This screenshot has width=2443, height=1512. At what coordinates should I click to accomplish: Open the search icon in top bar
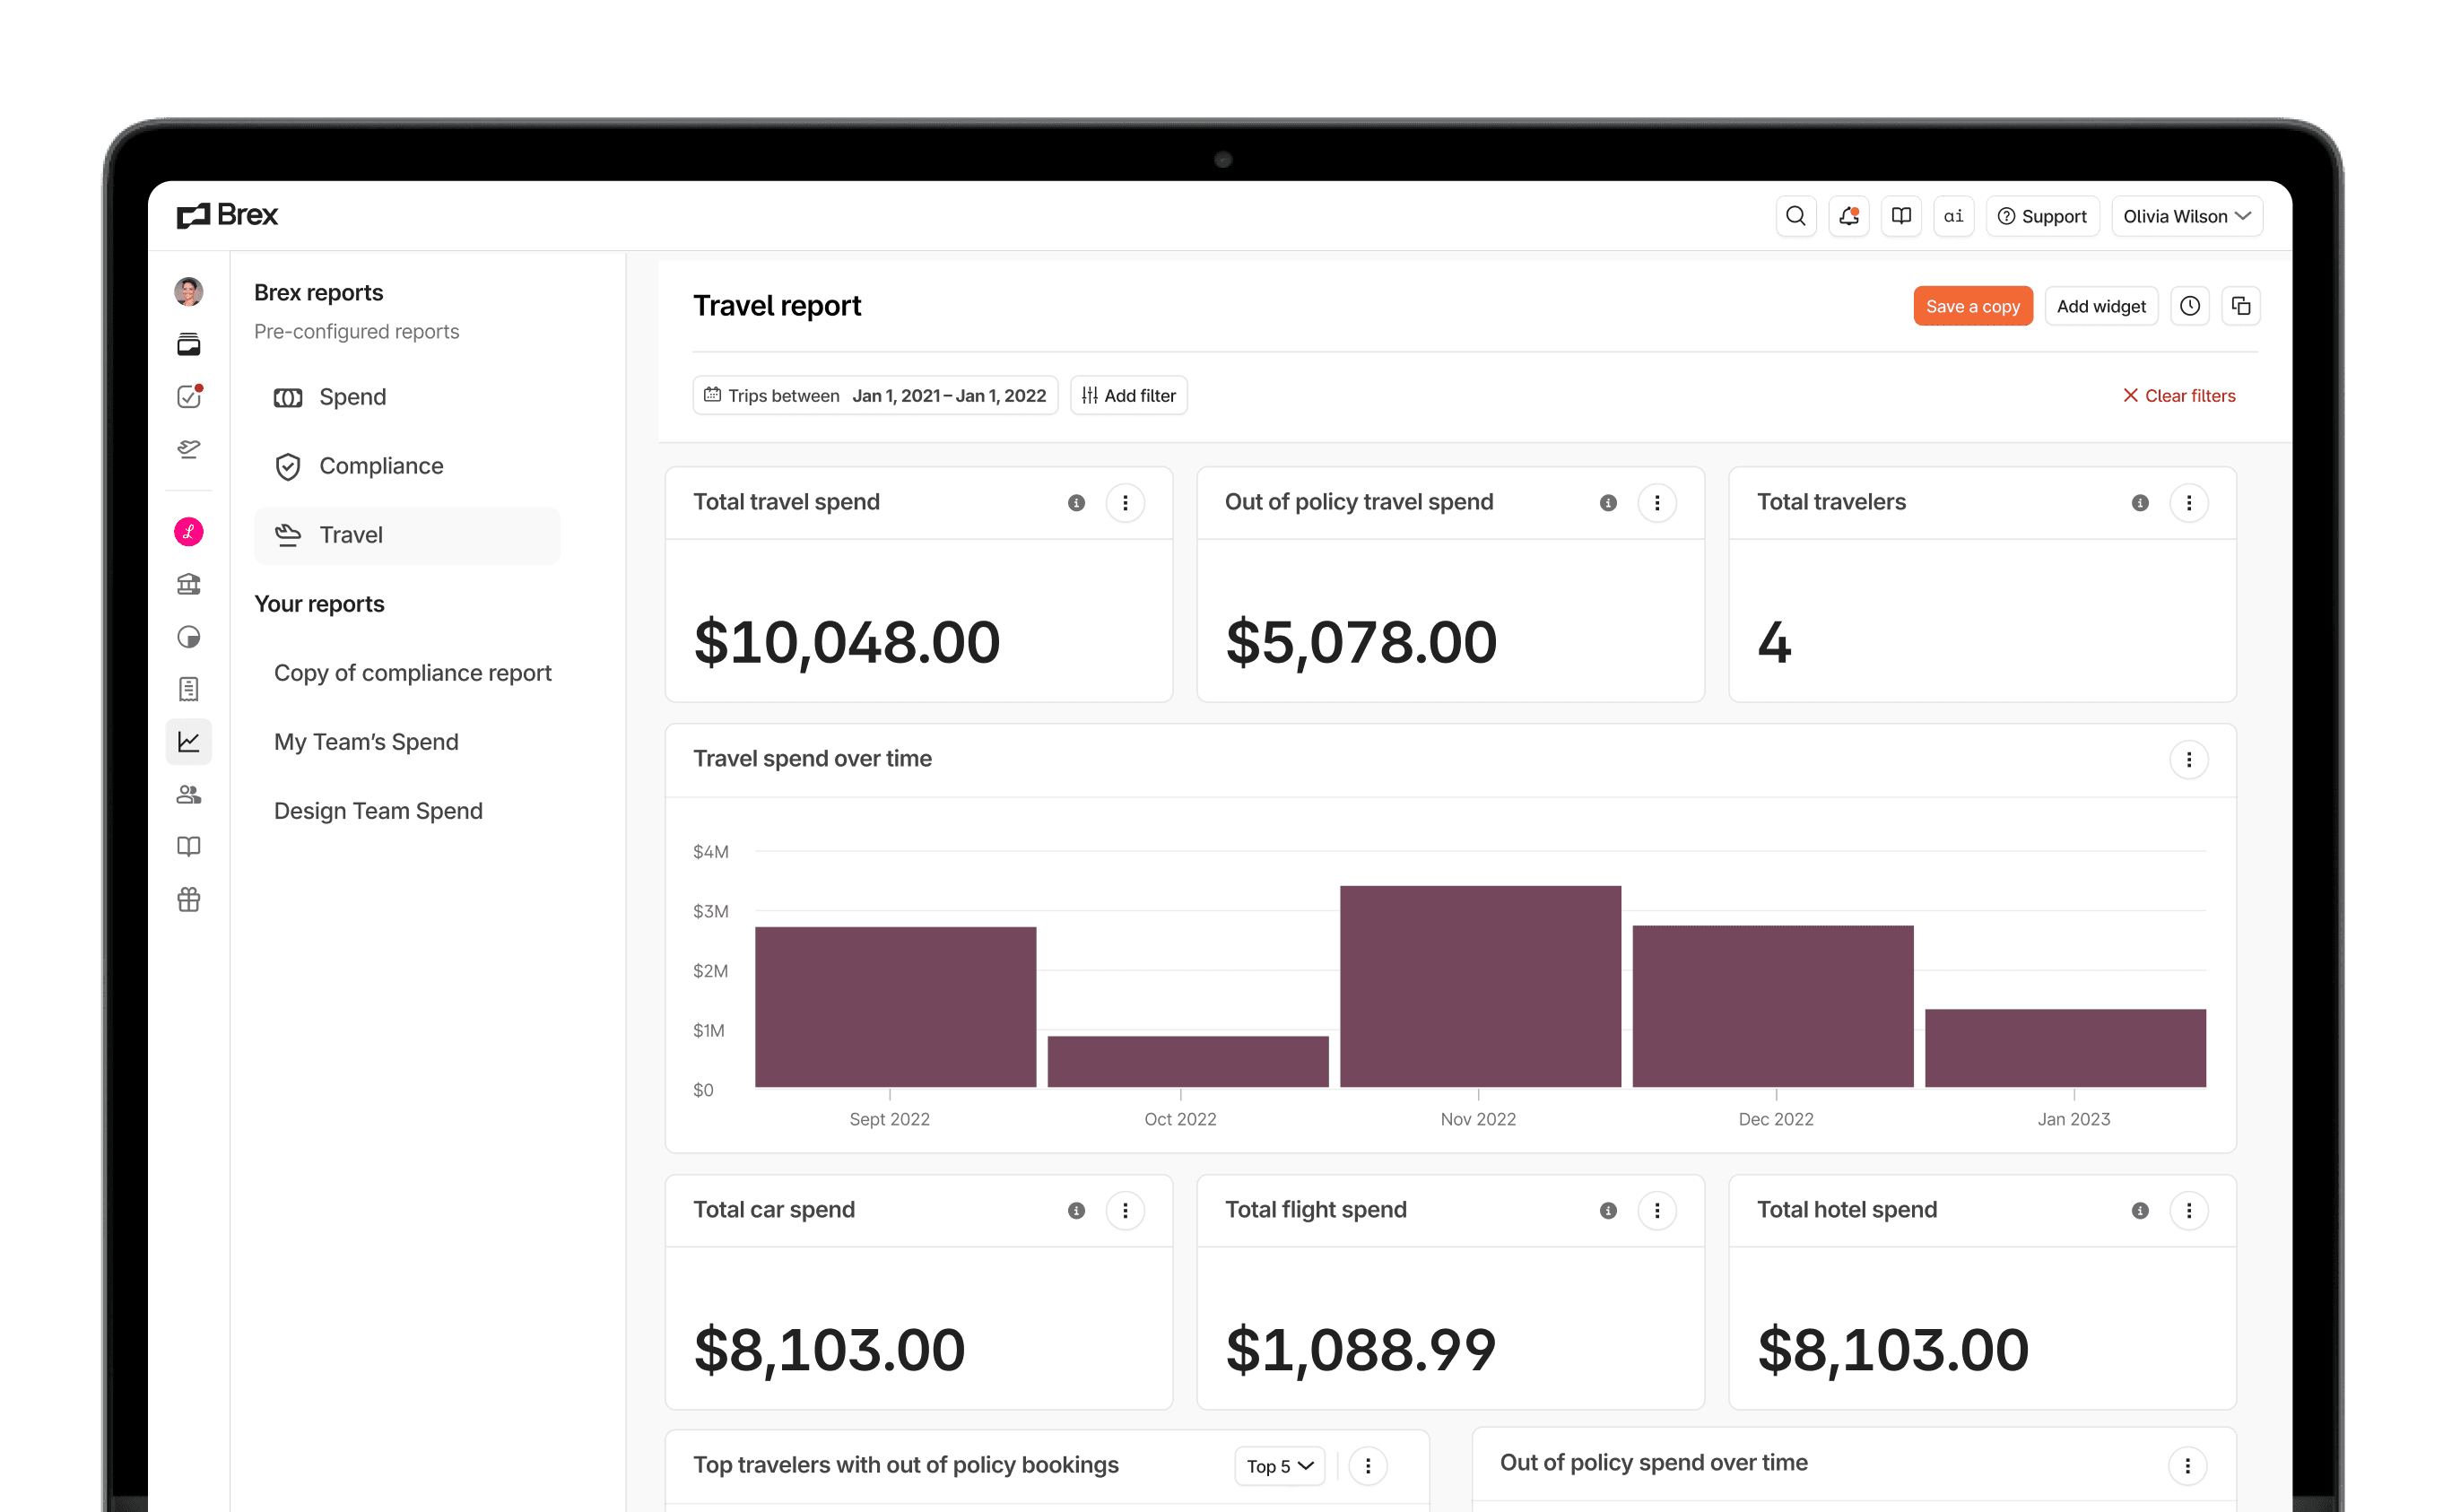(1795, 216)
